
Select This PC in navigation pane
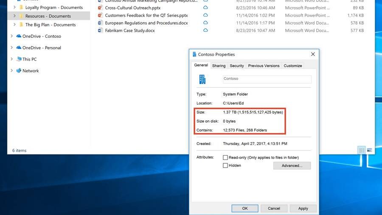click(29, 59)
